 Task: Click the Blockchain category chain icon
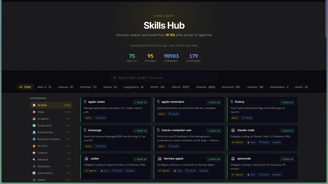[x=34, y=166]
